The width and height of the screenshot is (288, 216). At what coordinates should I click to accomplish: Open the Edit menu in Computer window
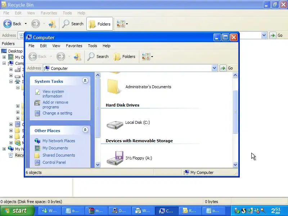point(43,46)
